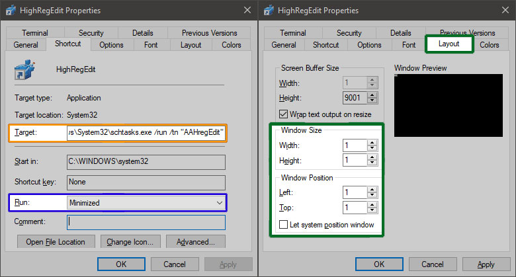Close the right HighRegEdit Properties window
The image size is (516, 277).
click(x=505, y=10)
